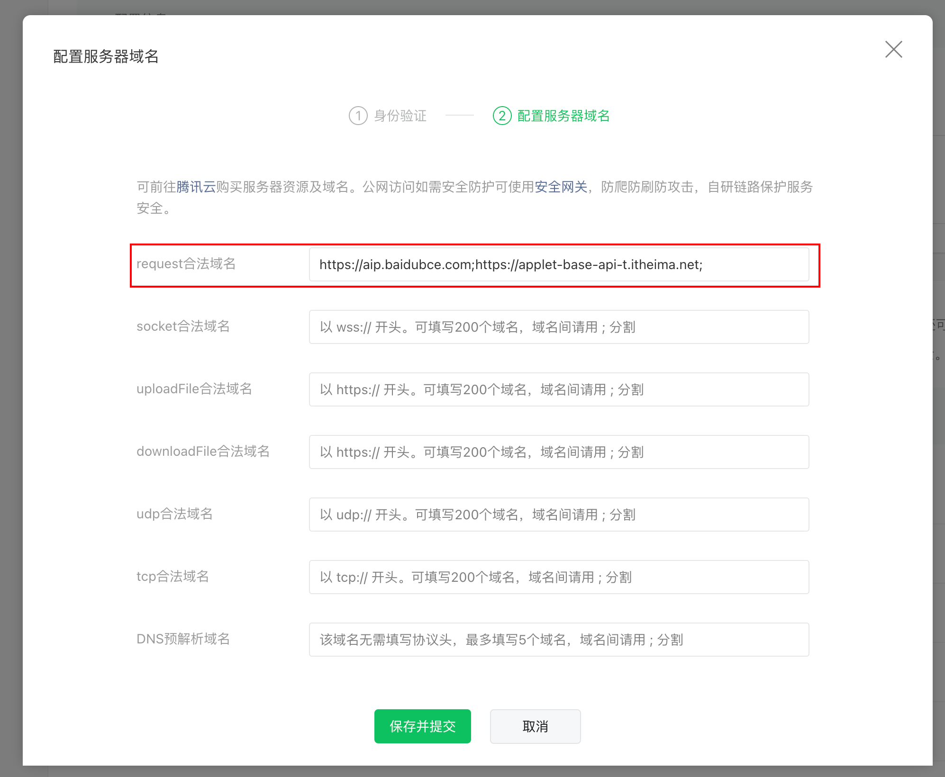Click the request合法域名 input field

coord(558,264)
